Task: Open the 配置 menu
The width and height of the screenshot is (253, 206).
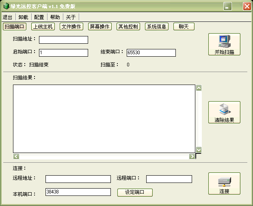Action: pyautogui.click(x=39, y=17)
